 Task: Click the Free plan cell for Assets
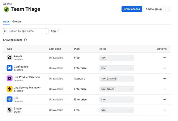pos(77,58)
